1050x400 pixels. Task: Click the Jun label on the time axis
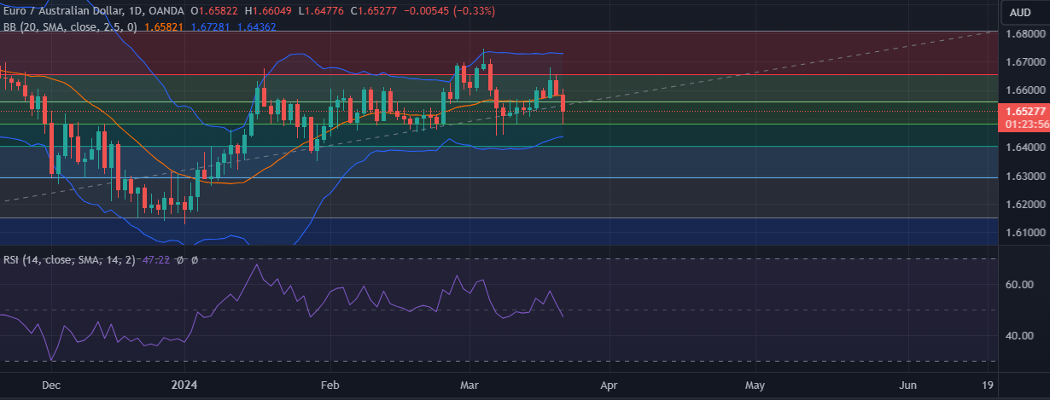(909, 386)
